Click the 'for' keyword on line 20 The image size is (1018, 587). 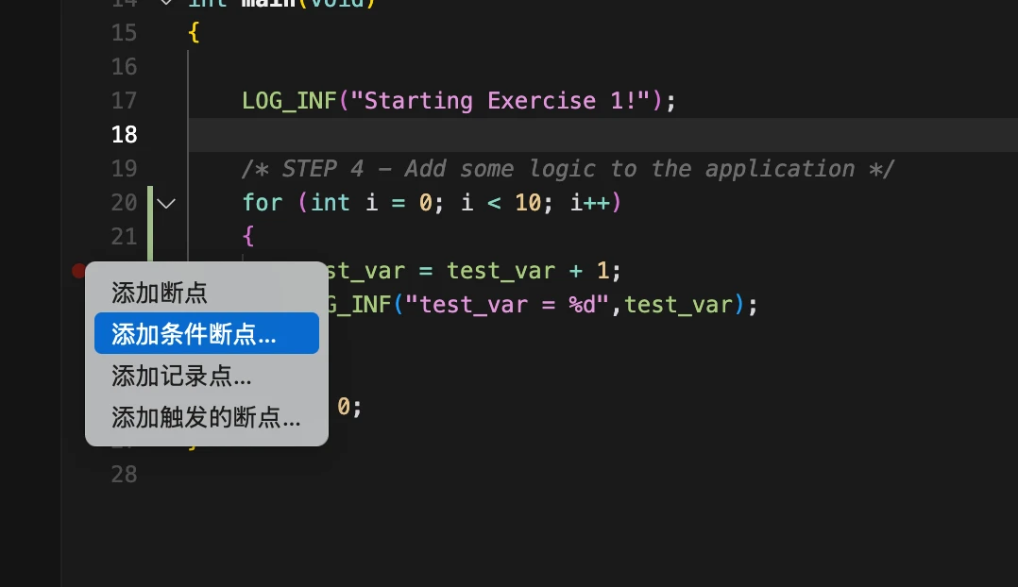tap(263, 203)
